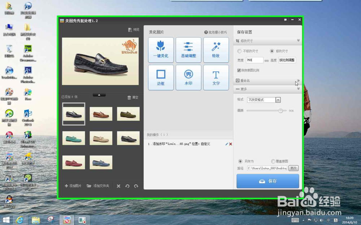Viewport: 361px width, 225px height.
Task: Click the 预览 preview icon
Action: point(130,30)
